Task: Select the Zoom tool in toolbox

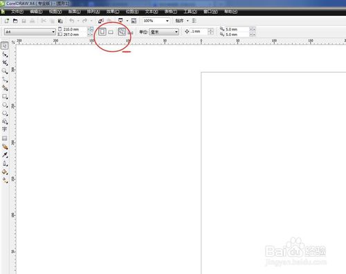Action: click(x=5, y=71)
